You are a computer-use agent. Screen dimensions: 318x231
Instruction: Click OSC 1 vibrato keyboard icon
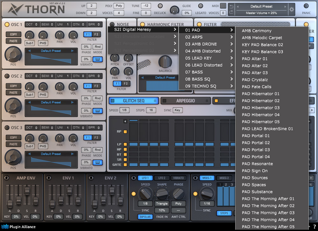pos(97,59)
